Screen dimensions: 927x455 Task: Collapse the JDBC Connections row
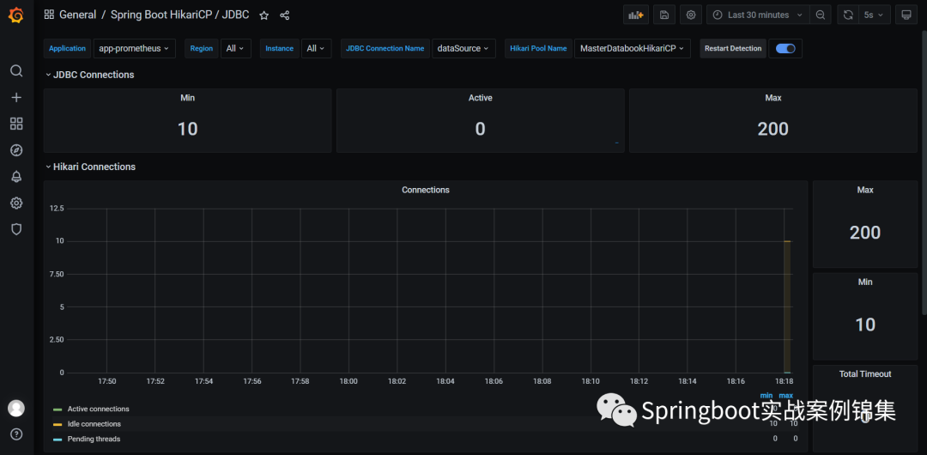point(90,75)
